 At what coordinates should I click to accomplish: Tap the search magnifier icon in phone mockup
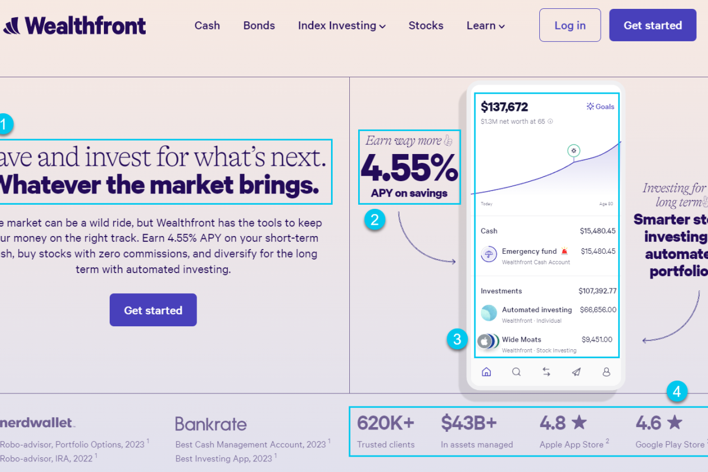[516, 372]
